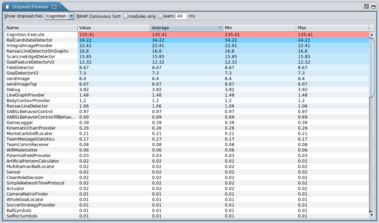Screen dimensions: 379x223
Task: Select the Cognition.Execute row
Action: click(x=41, y=35)
